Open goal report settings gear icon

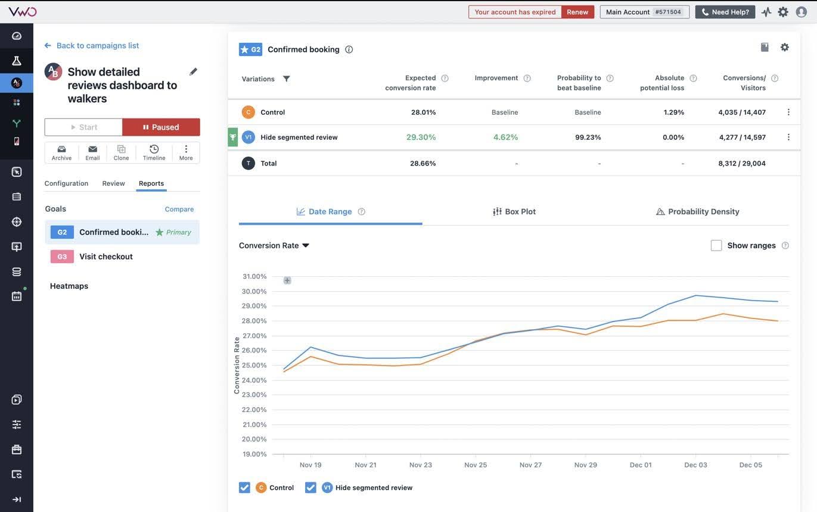784,48
